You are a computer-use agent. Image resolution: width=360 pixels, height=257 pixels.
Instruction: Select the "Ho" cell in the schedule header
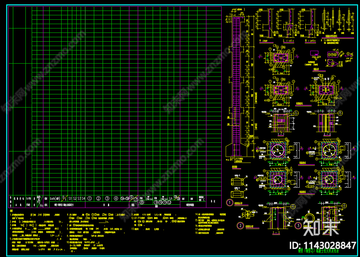coord(42,205)
